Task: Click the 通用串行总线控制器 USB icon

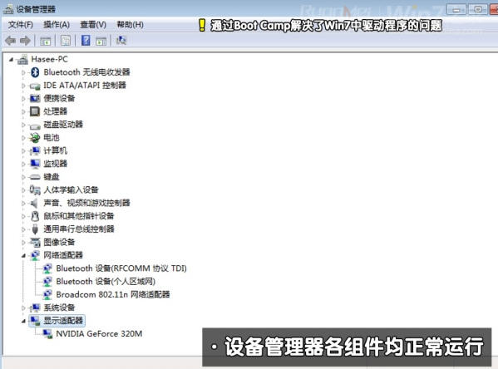Action: click(35, 229)
